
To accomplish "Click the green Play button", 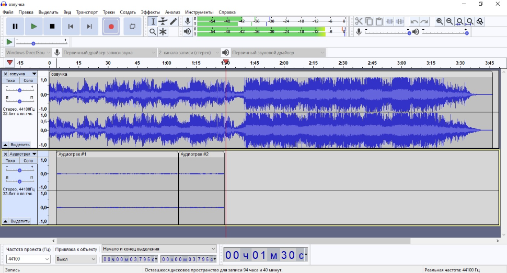I will coord(33,27).
